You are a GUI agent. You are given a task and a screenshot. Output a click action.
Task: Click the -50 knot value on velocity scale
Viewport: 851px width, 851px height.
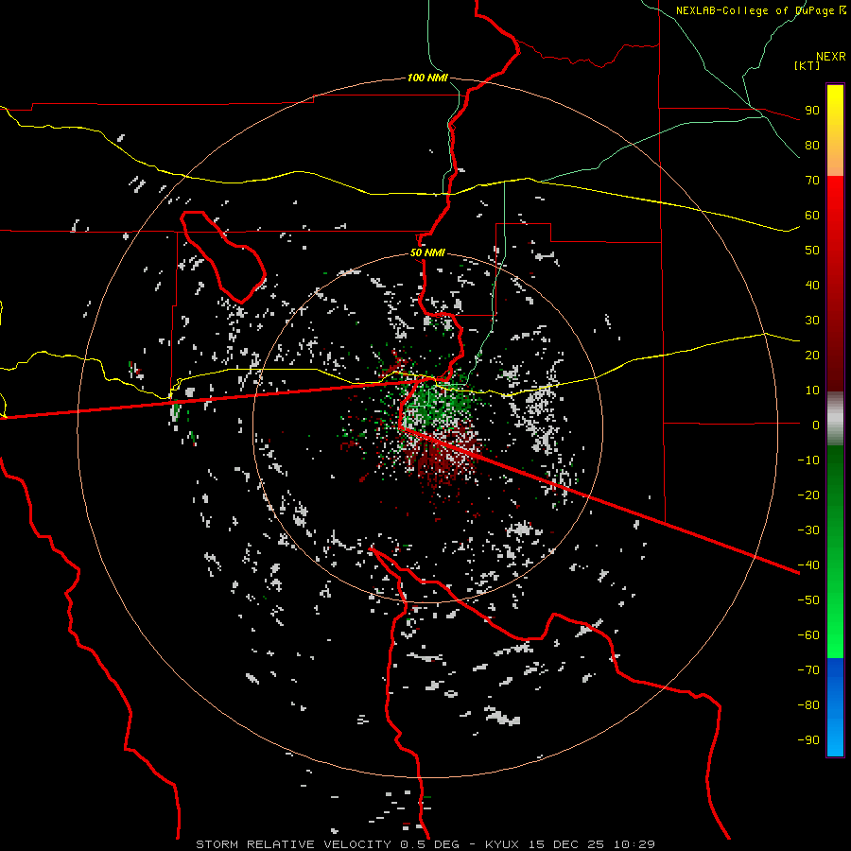point(808,600)
